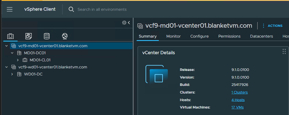Grab the vCenter Details card drag handle
Viewport: 289px width, 115px height.
[284, 51]
